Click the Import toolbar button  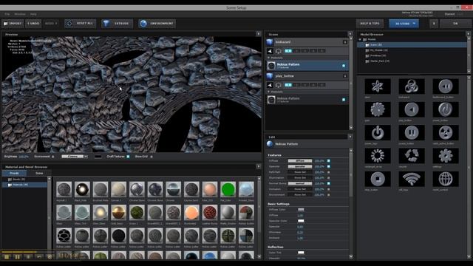point(13,24)
